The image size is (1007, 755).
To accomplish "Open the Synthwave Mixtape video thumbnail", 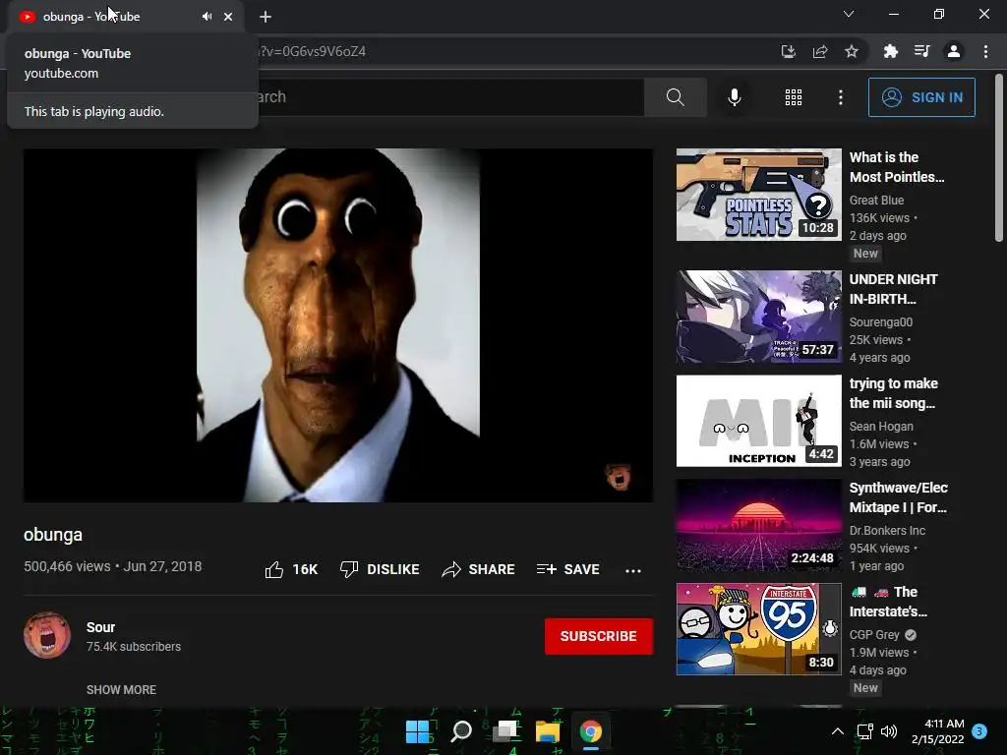I will pyautogui.click(x=758, y=525).
